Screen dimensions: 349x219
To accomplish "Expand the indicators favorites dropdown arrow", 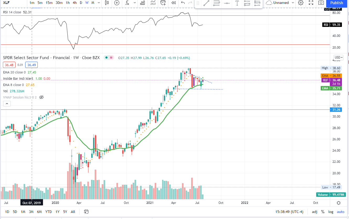I will click(135, 3).
